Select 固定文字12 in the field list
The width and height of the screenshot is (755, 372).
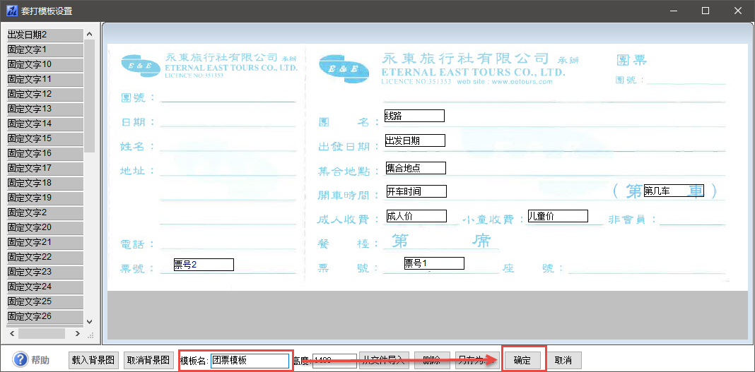point(45,94)
